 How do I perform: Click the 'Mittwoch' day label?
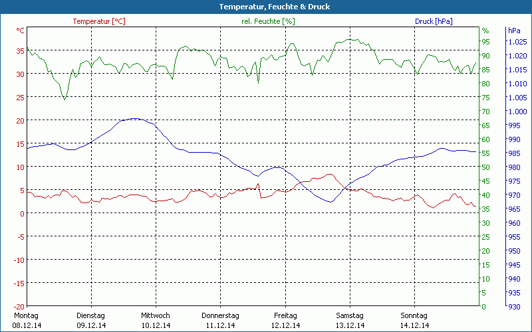tap(156, 316)
